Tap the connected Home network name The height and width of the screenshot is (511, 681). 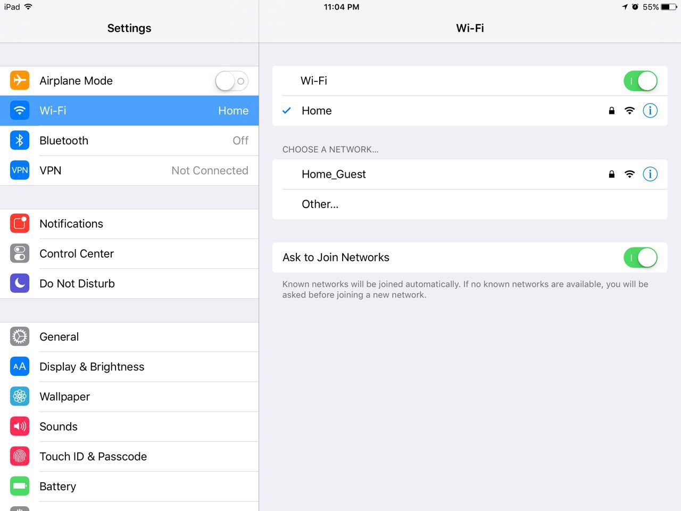coord(317,111)
